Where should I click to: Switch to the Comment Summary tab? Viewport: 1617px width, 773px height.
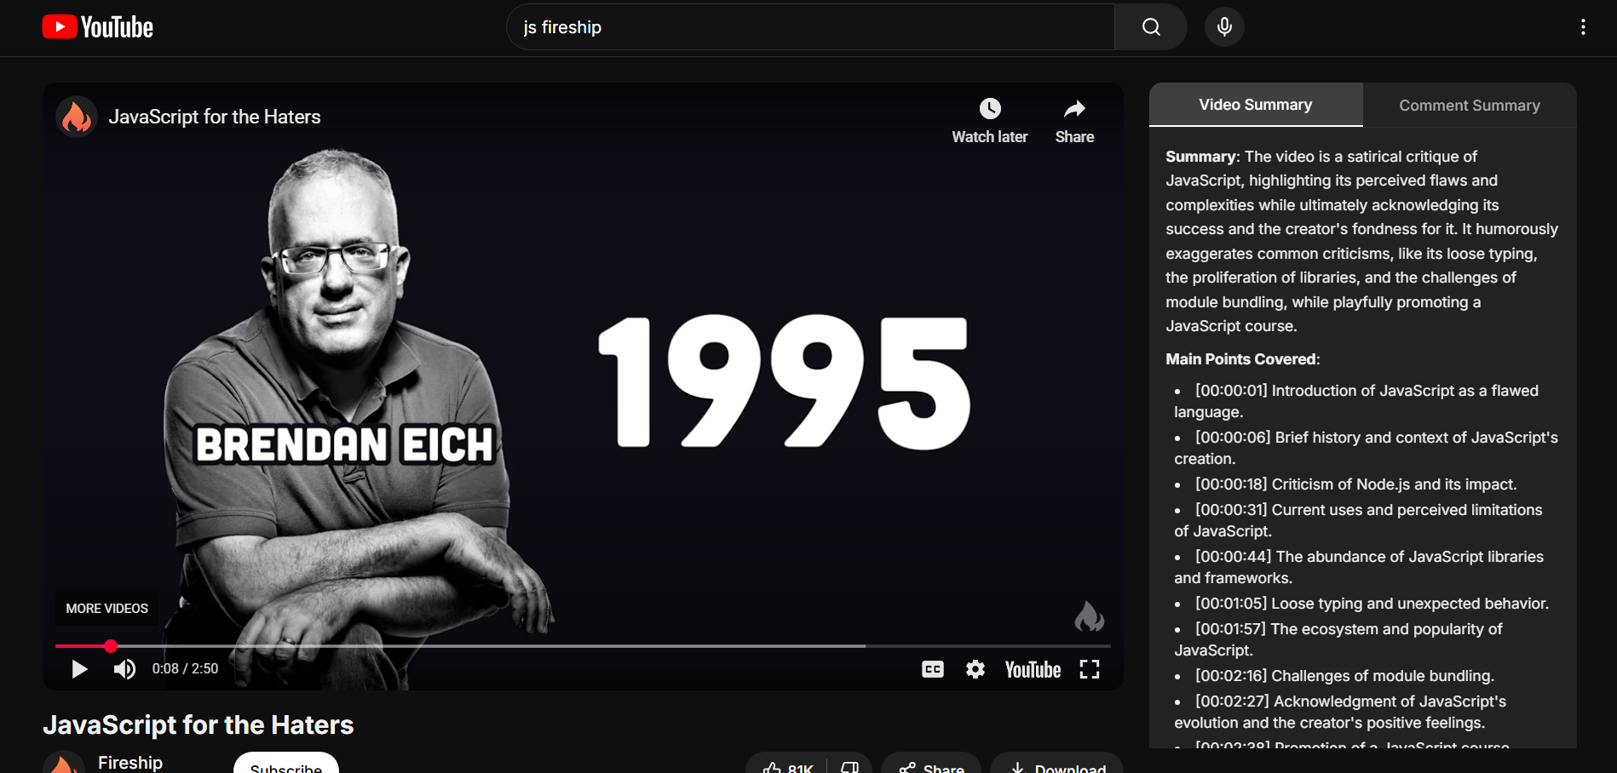point(1469,106)
